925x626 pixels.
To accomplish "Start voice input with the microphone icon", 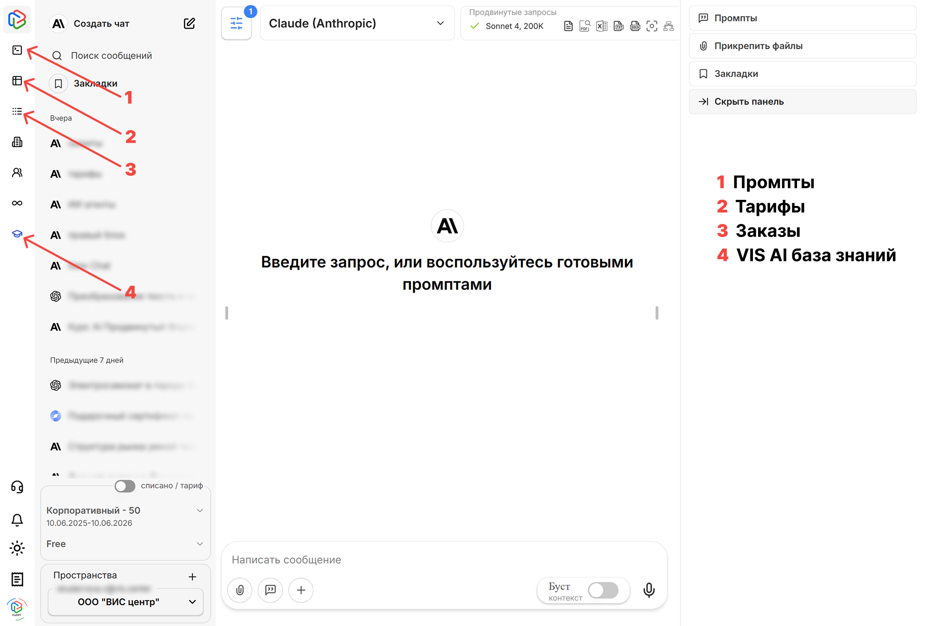I will (x=649, y=590).
